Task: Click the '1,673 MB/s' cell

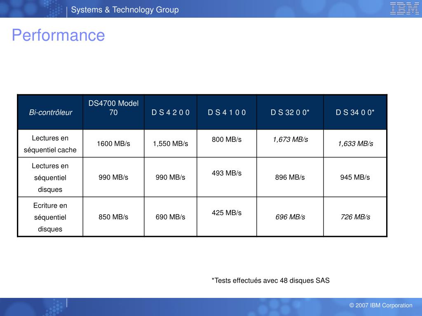Action: (x=290, y=144)
